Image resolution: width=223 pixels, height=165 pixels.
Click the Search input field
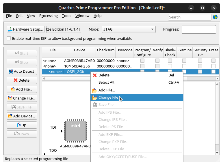pos(189,17)
